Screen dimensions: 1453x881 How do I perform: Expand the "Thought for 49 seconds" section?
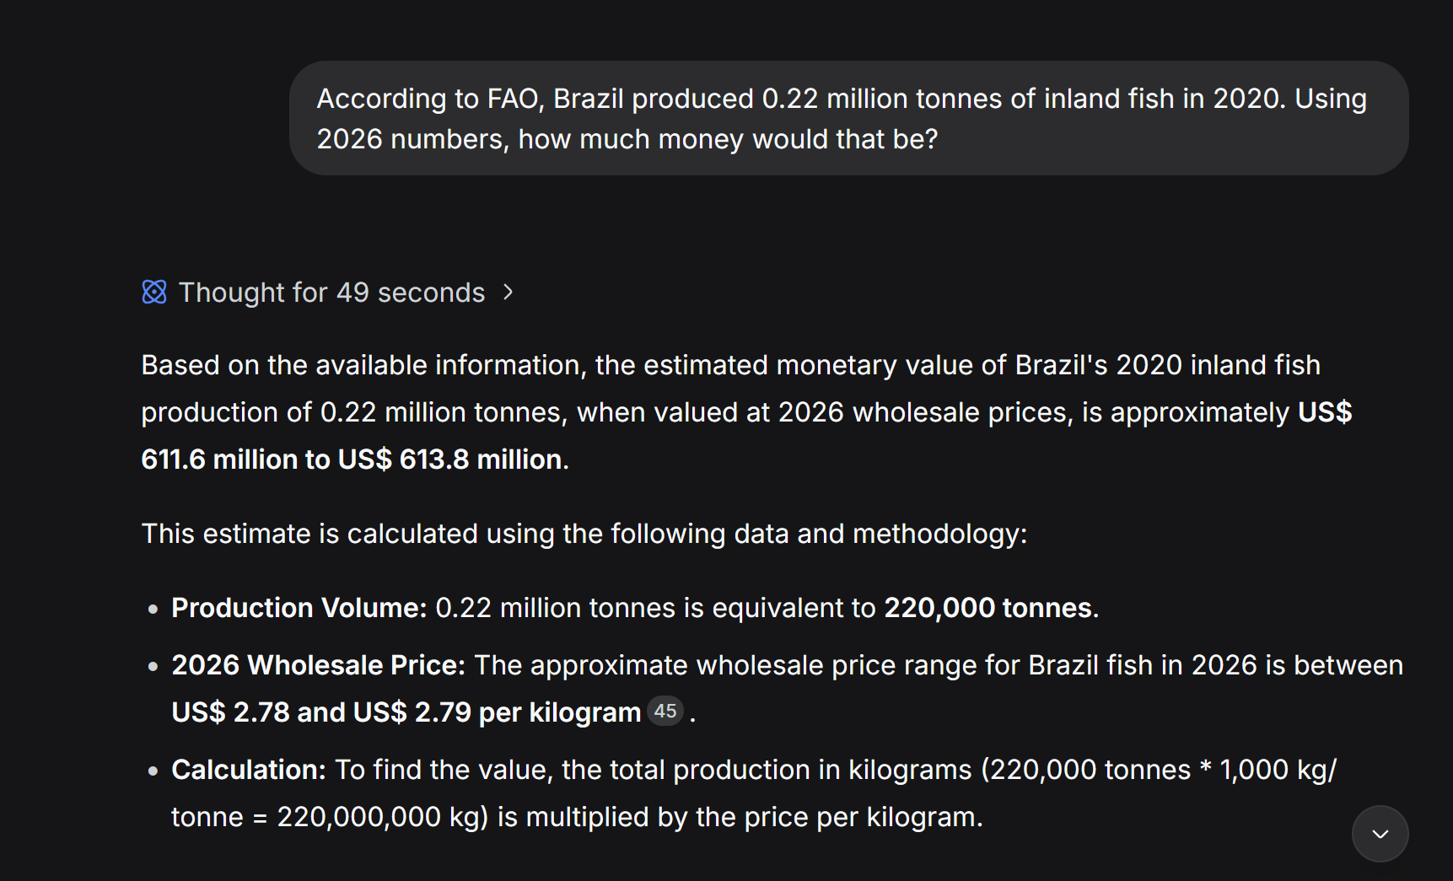(x=331, y=293)
